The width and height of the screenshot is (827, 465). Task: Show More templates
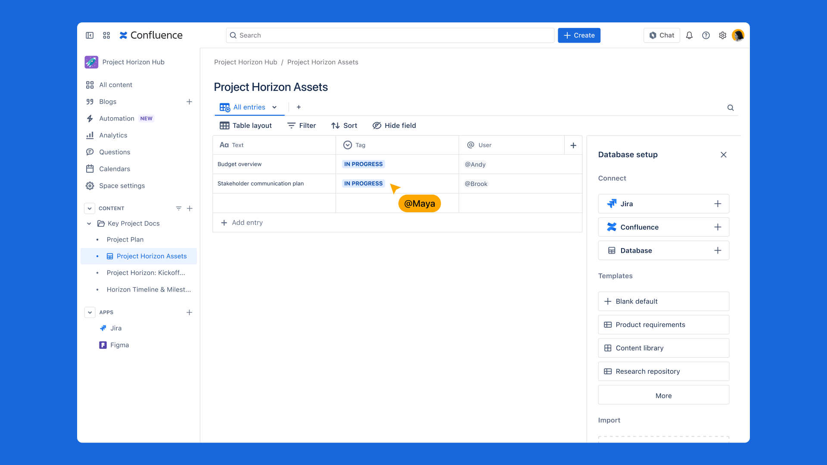click(x=663, y=395)
